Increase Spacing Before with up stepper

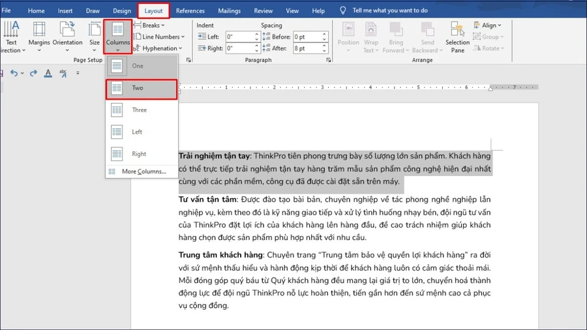pyautogui.click(x=324, y=35)
